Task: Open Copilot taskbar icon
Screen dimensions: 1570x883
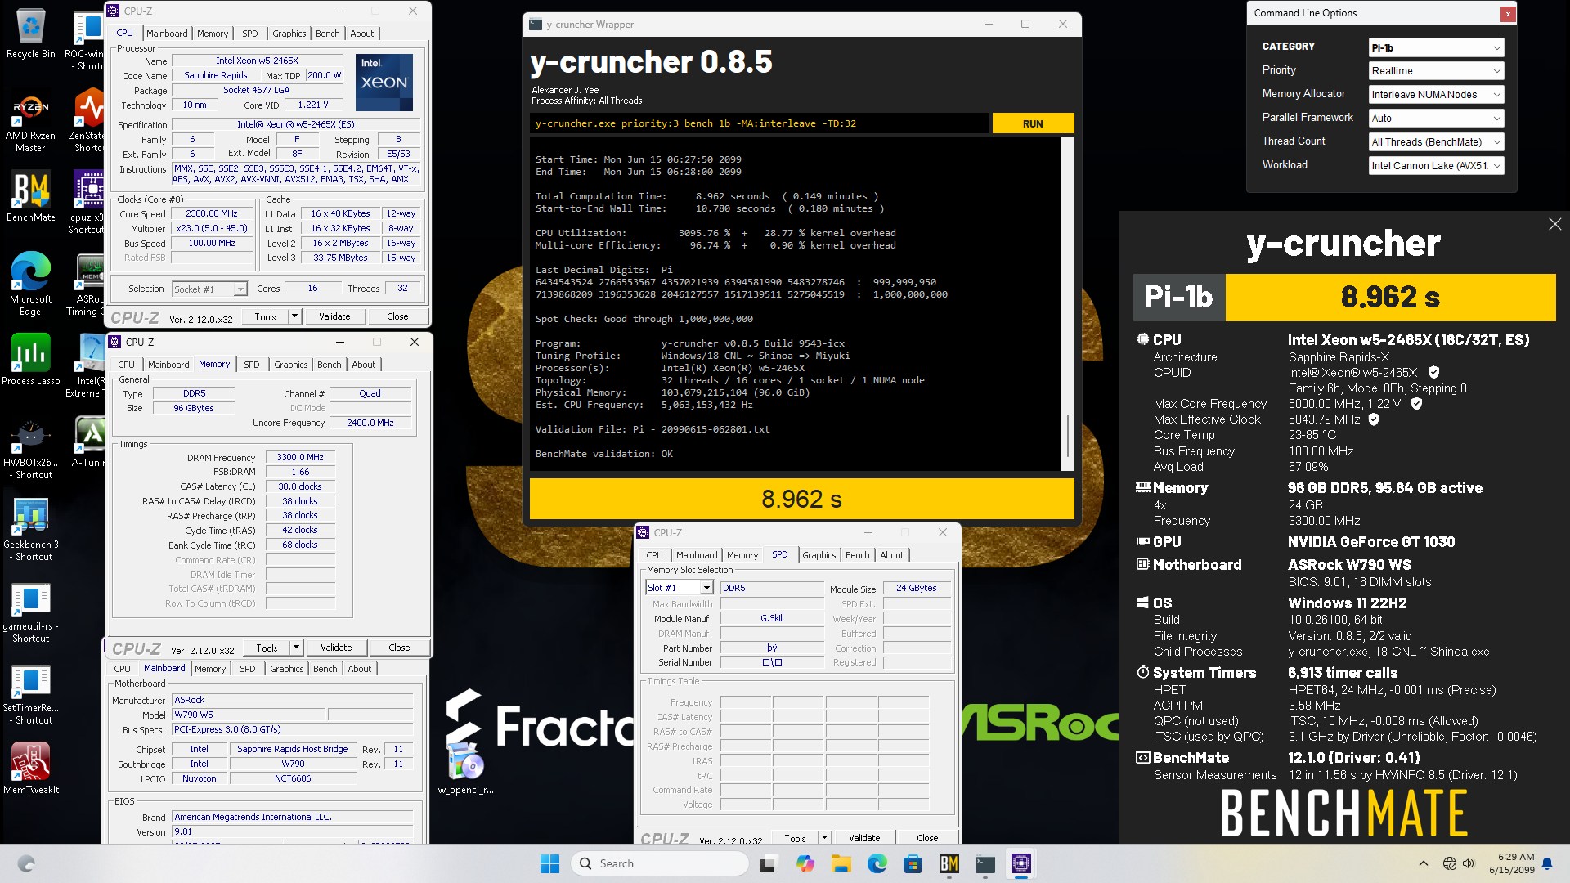Action: click(805, 863)
